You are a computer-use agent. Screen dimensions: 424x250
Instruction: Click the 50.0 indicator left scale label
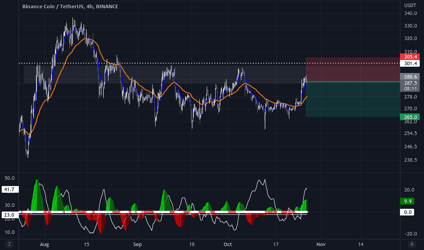(x=10, y=178)
